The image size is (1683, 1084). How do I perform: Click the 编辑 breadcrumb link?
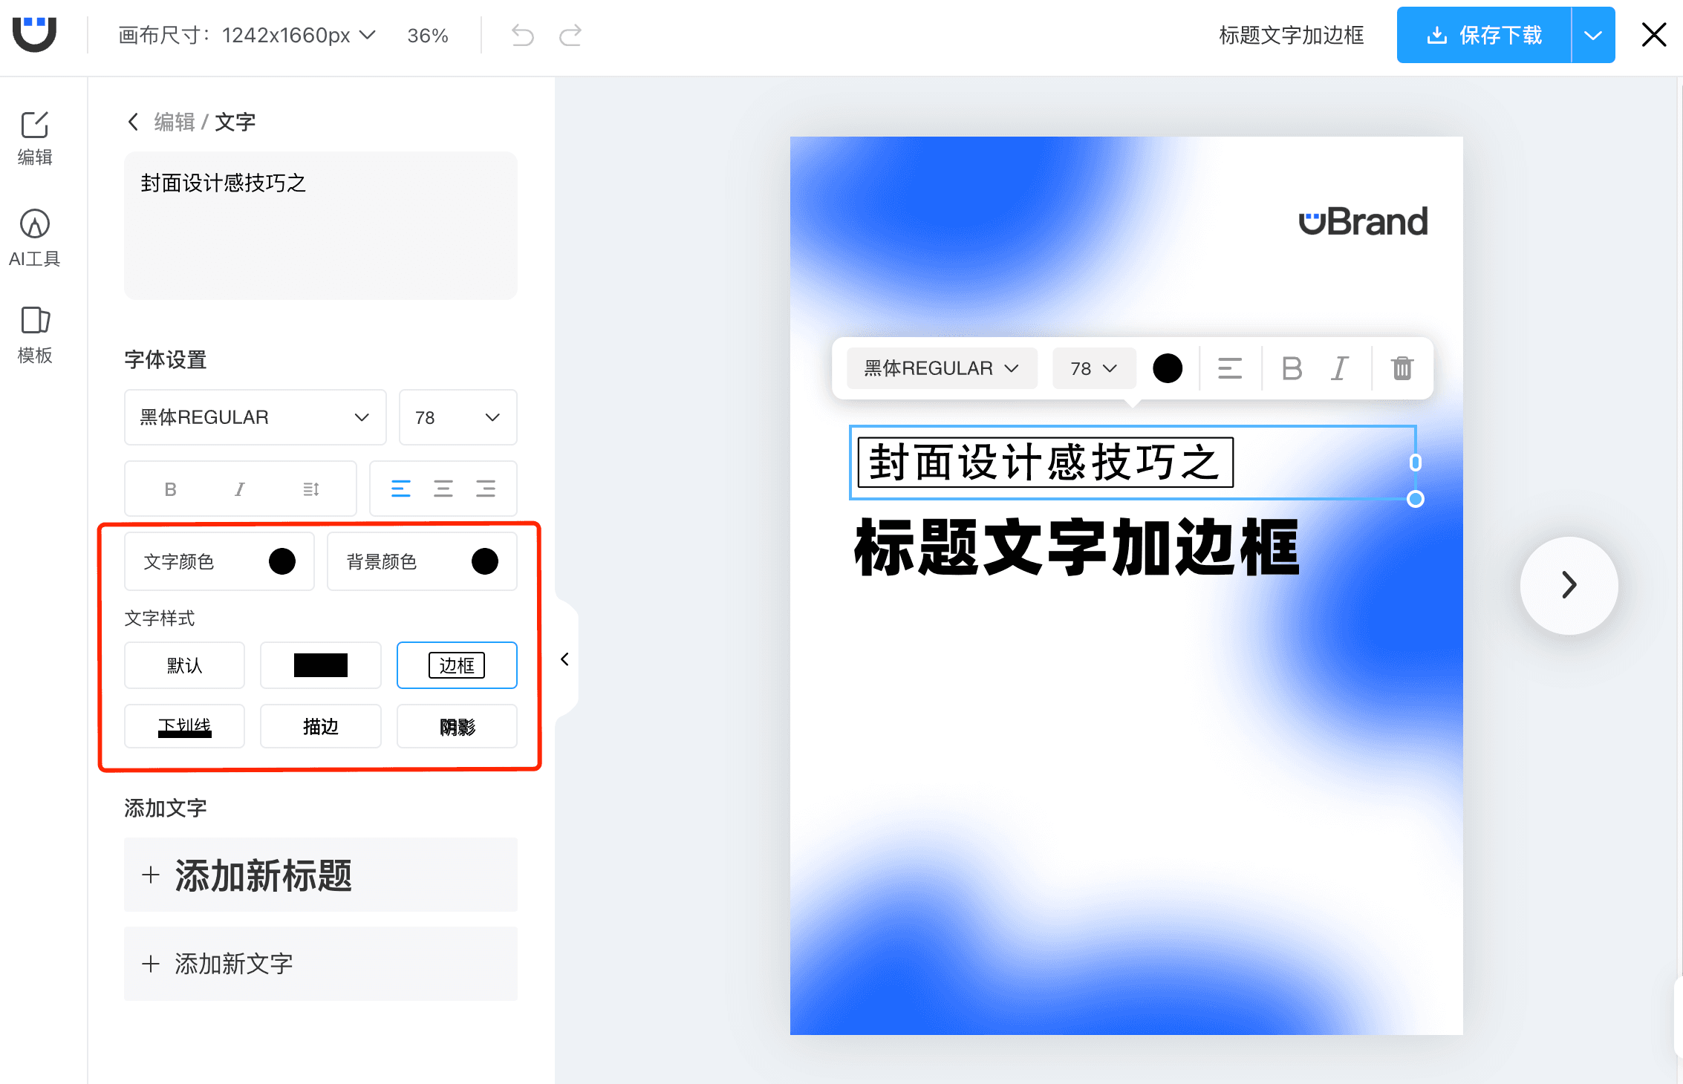click(x=175, y=122)
